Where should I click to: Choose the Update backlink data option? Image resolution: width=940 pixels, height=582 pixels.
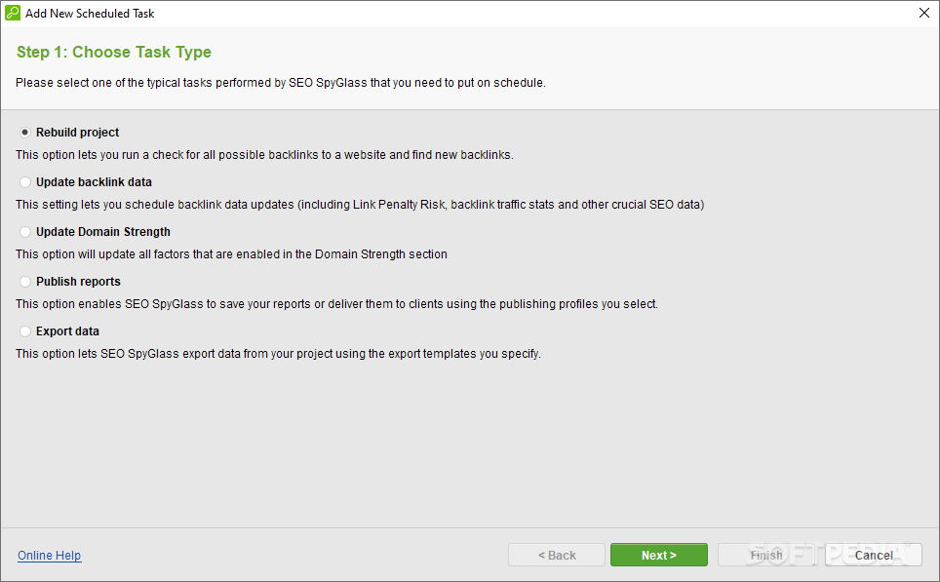tap(25, 182)
